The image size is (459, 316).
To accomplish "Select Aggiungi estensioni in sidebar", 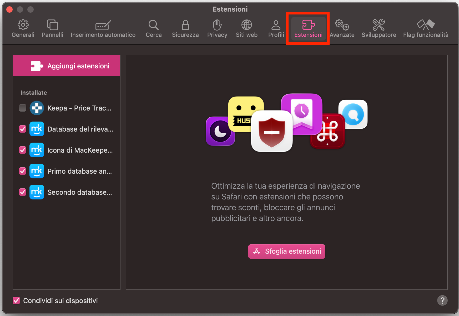I will [x=67, y=66].
